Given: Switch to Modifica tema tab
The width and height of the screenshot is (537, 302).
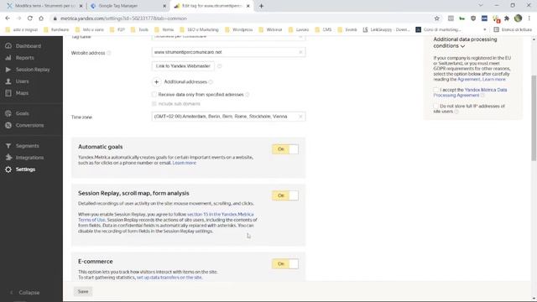Looking at the screenshot, I should (x=44, y=6).
